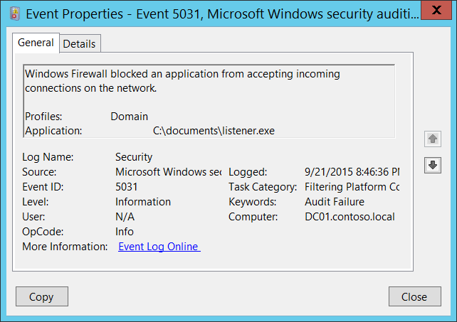Click the Task Category field value

[x=352, y=187]
